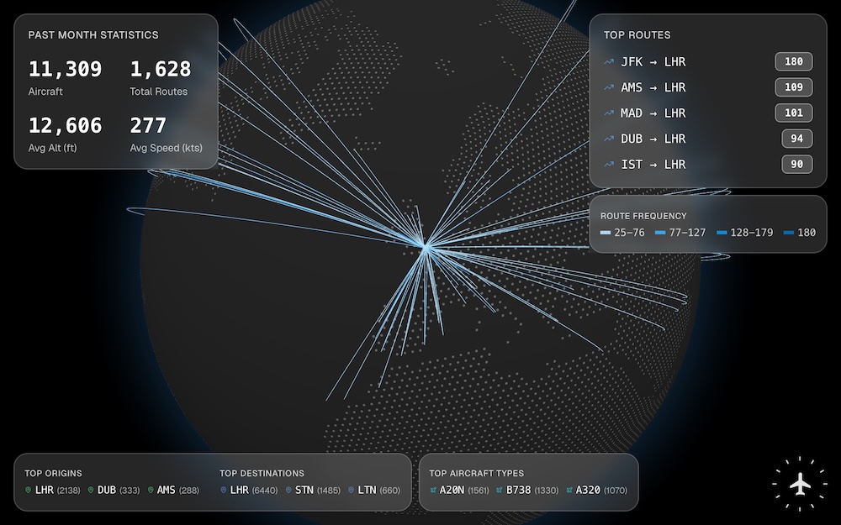Select the A320 label
841x525 pixels.
coord(588,491)
